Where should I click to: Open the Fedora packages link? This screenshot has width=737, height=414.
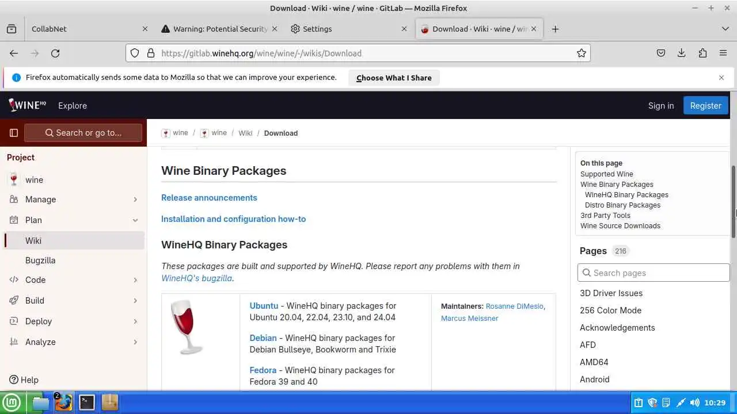263,370
